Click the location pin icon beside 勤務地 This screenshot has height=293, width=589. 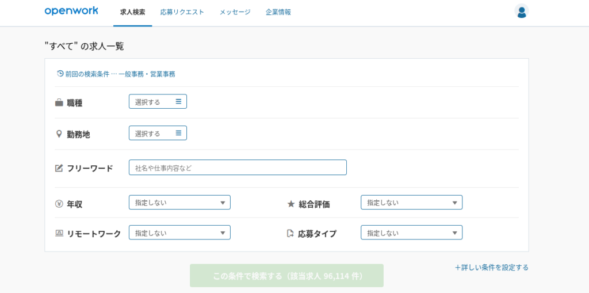click(x=59, y=134)
